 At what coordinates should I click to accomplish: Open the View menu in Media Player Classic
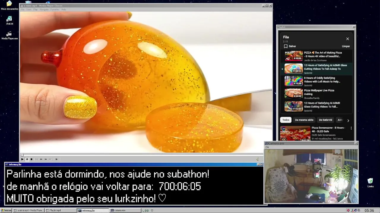(x=29, y=9)
